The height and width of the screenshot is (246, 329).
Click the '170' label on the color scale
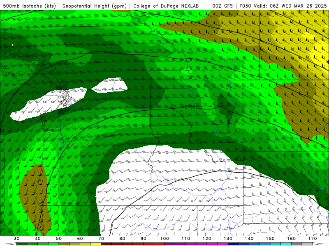(313, 239)
